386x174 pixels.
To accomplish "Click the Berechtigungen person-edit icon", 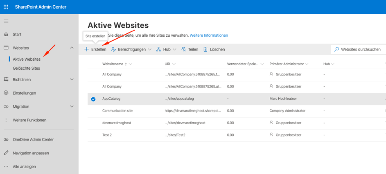I will [x=113, y=49].
